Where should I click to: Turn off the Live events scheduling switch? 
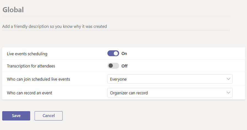(x=113, y=53)
